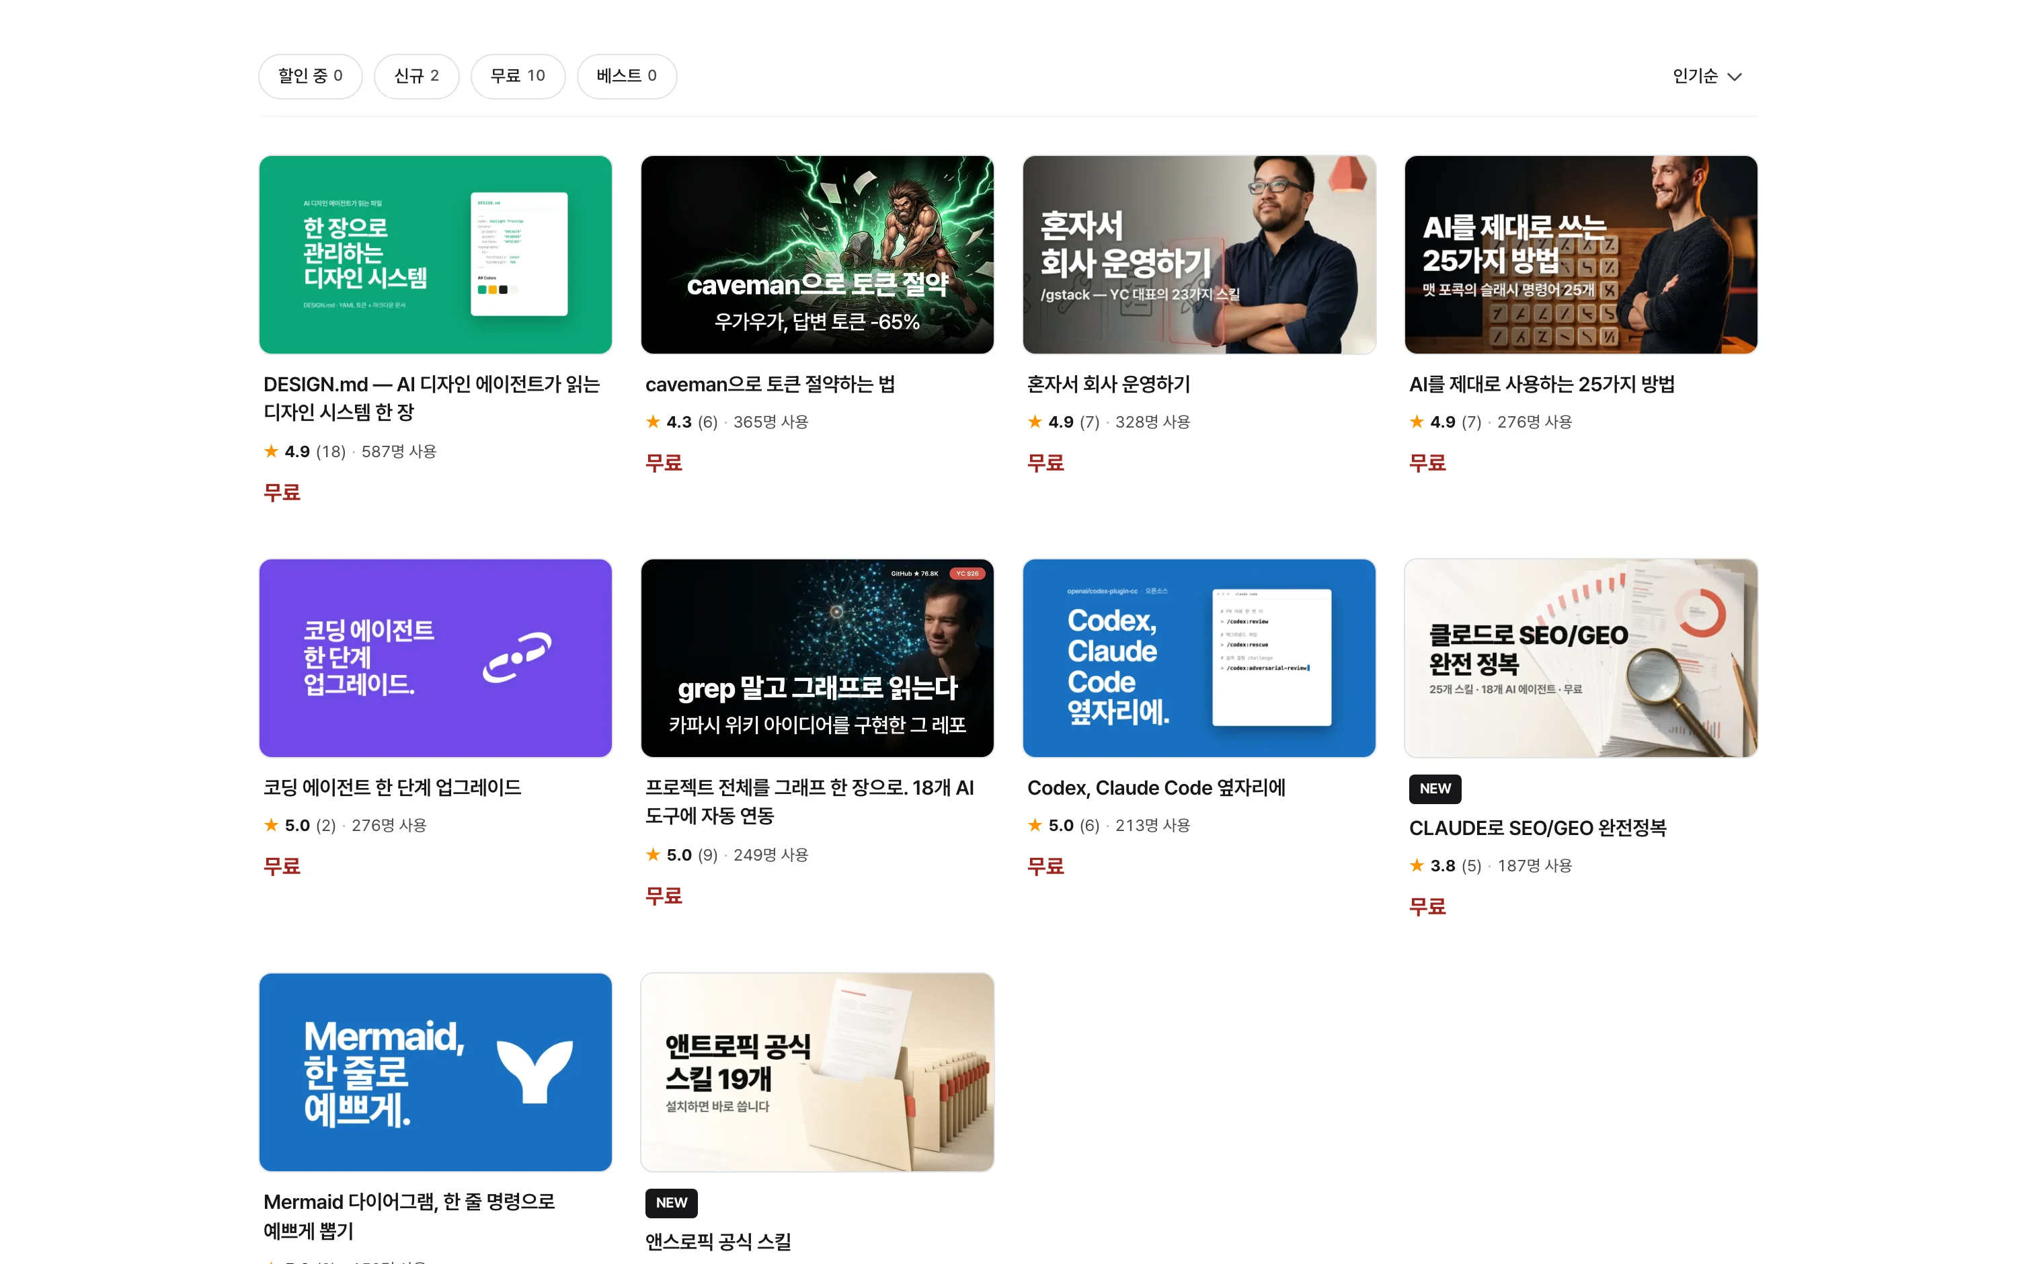This screenshot has height=1264, width=2017.
Task: Click the chevron arrow beside 인기순
Action: click(x=1735, y=77)
